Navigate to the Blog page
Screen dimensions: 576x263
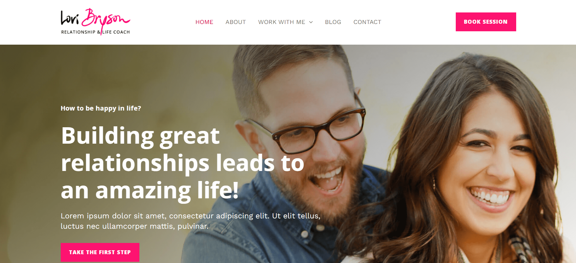point(333,22)
